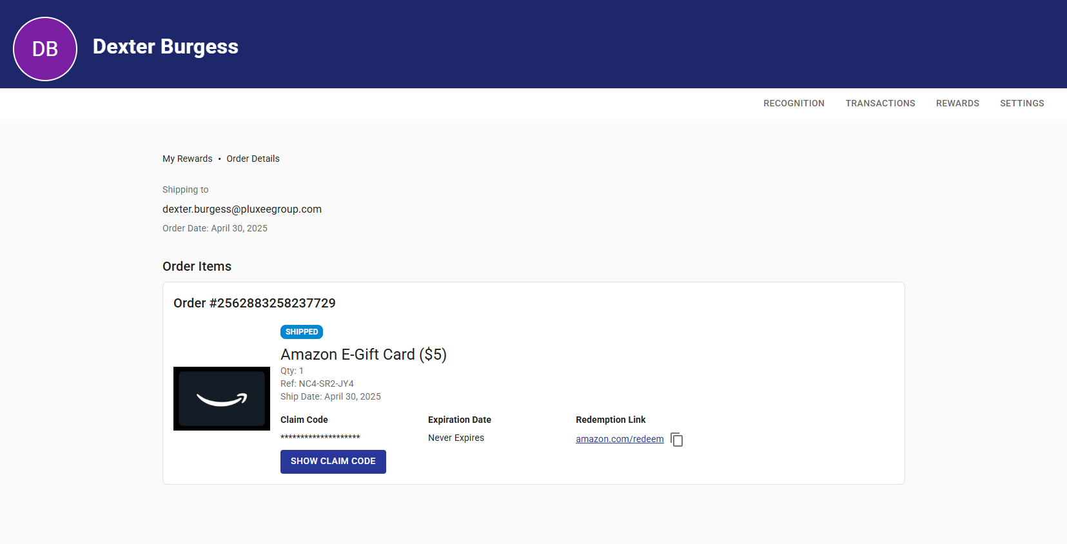The height and width of the screenshot is (544, 1067).
Task: Open the Transactions tab
Action: 880,103
